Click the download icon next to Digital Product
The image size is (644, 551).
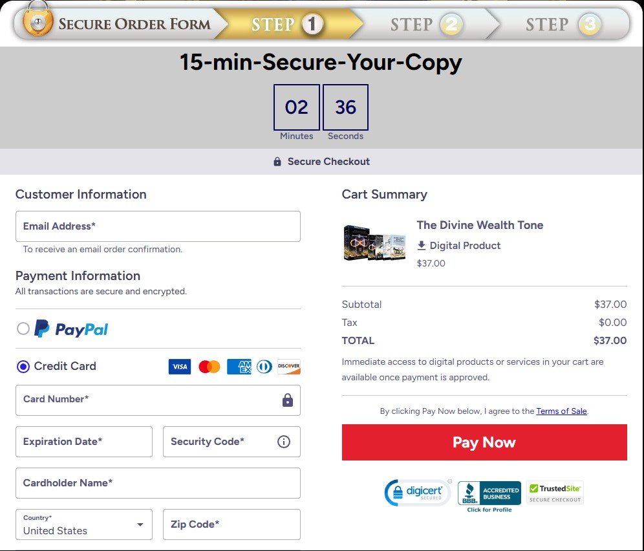point(423,245)
